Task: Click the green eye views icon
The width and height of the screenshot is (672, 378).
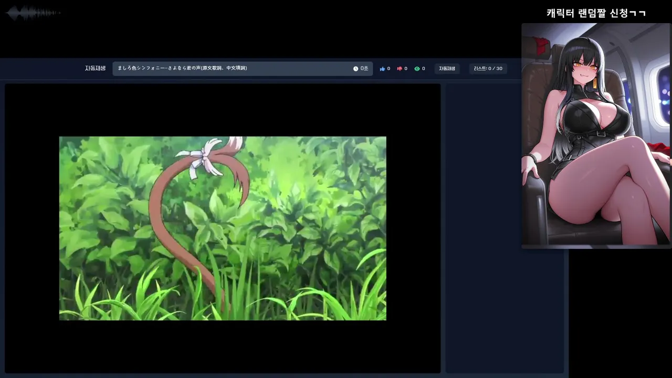Action: (417, 69)
